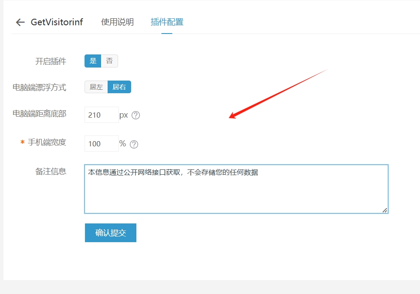Grab the textarea resize handle corner
Screen dimensions: 420x294
tap(385, 210)
